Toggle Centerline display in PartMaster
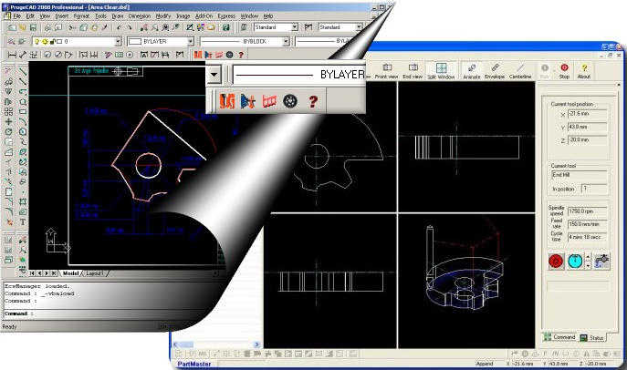The height and width of the screenshot is (370, 627). pyautogui.click(x=520, y=71)
